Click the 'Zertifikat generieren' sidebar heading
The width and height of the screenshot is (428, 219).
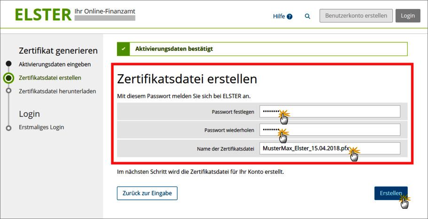pyautogui.click(x=58, y=51)
